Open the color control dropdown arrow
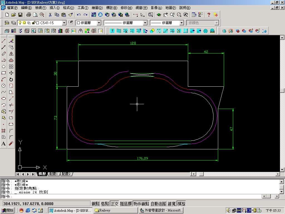The image size is (285, 214). tap(99, 23)
